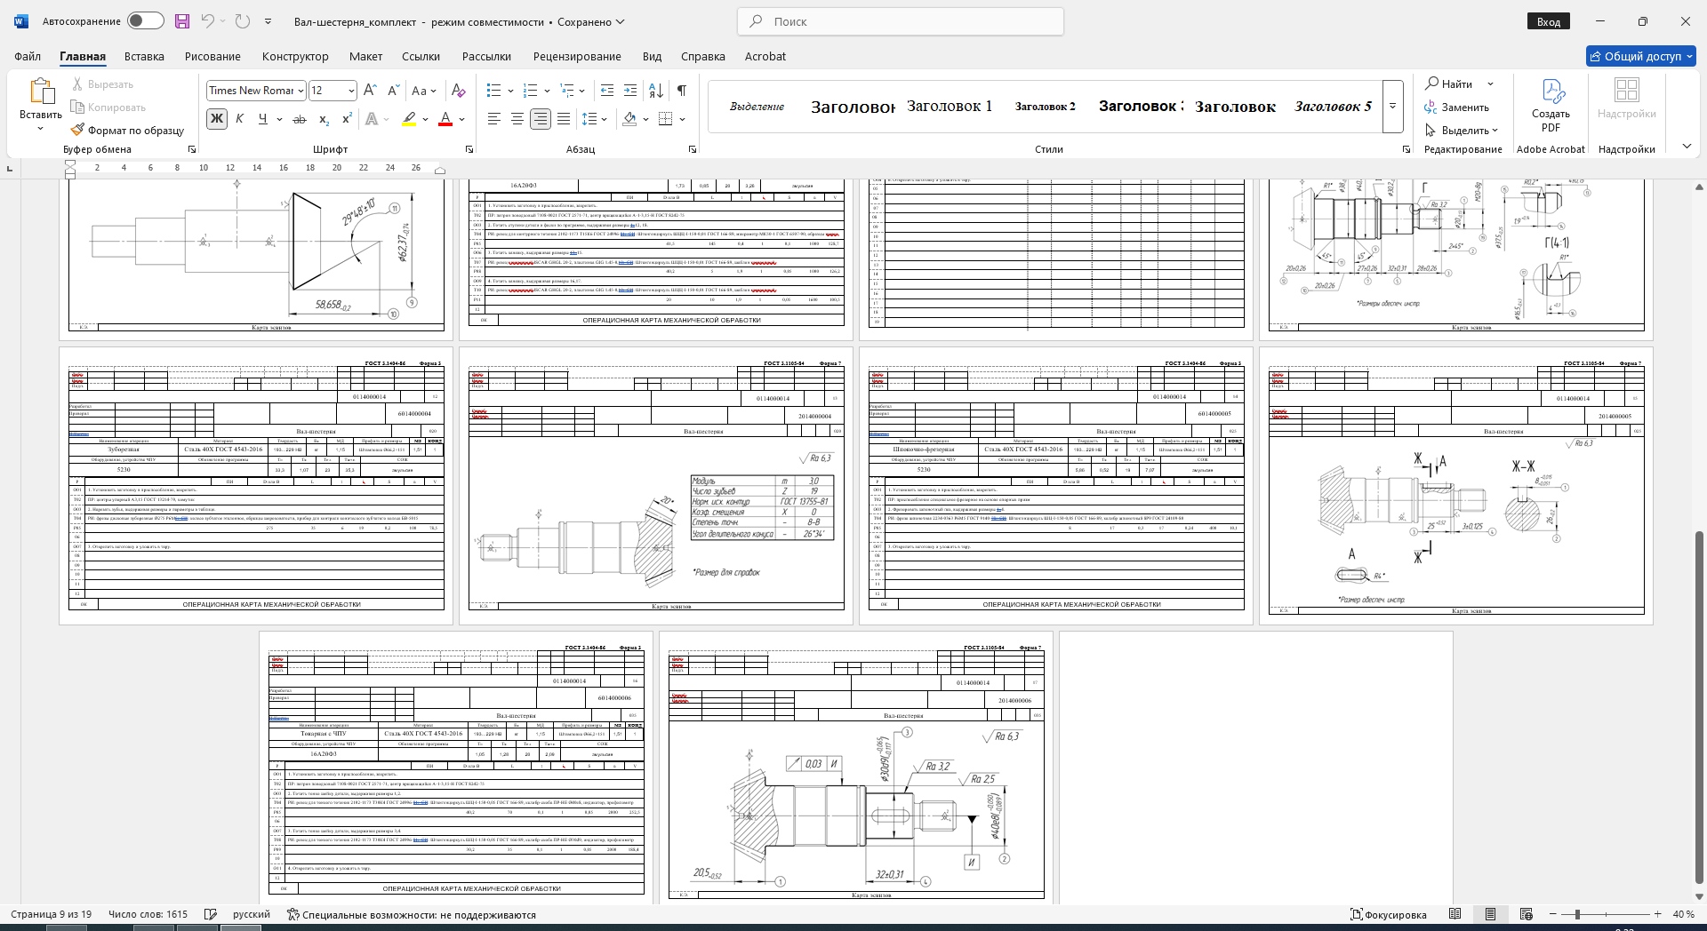Toggle the Автосохранение switch
The image size is (1707, 931).
click(x=146, y=21)
